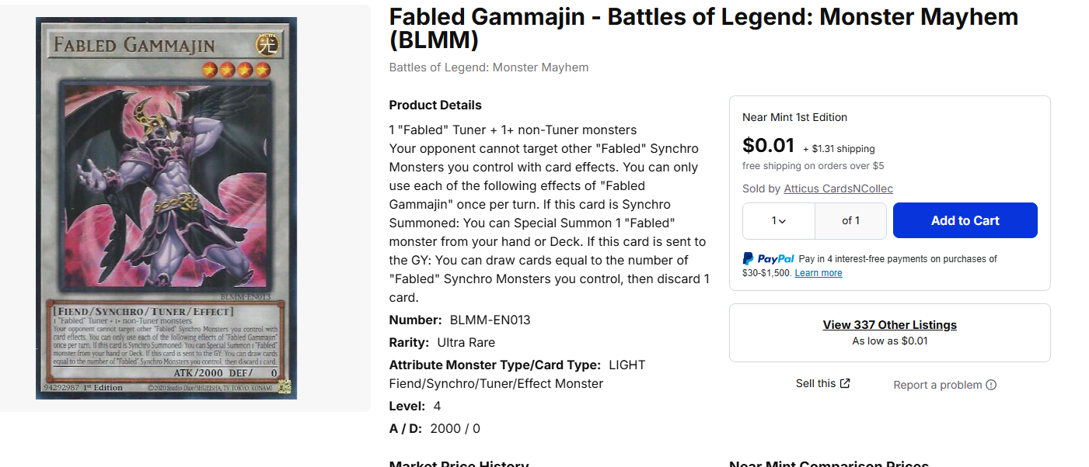The image size is (1089, 467).
Task: Click the level stars on the card image
Action: click(x=236, y=71)
